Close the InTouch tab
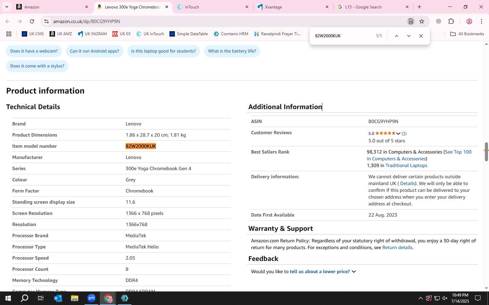The width and height of the screenshot is (489, 305). (x=247, y=7)
